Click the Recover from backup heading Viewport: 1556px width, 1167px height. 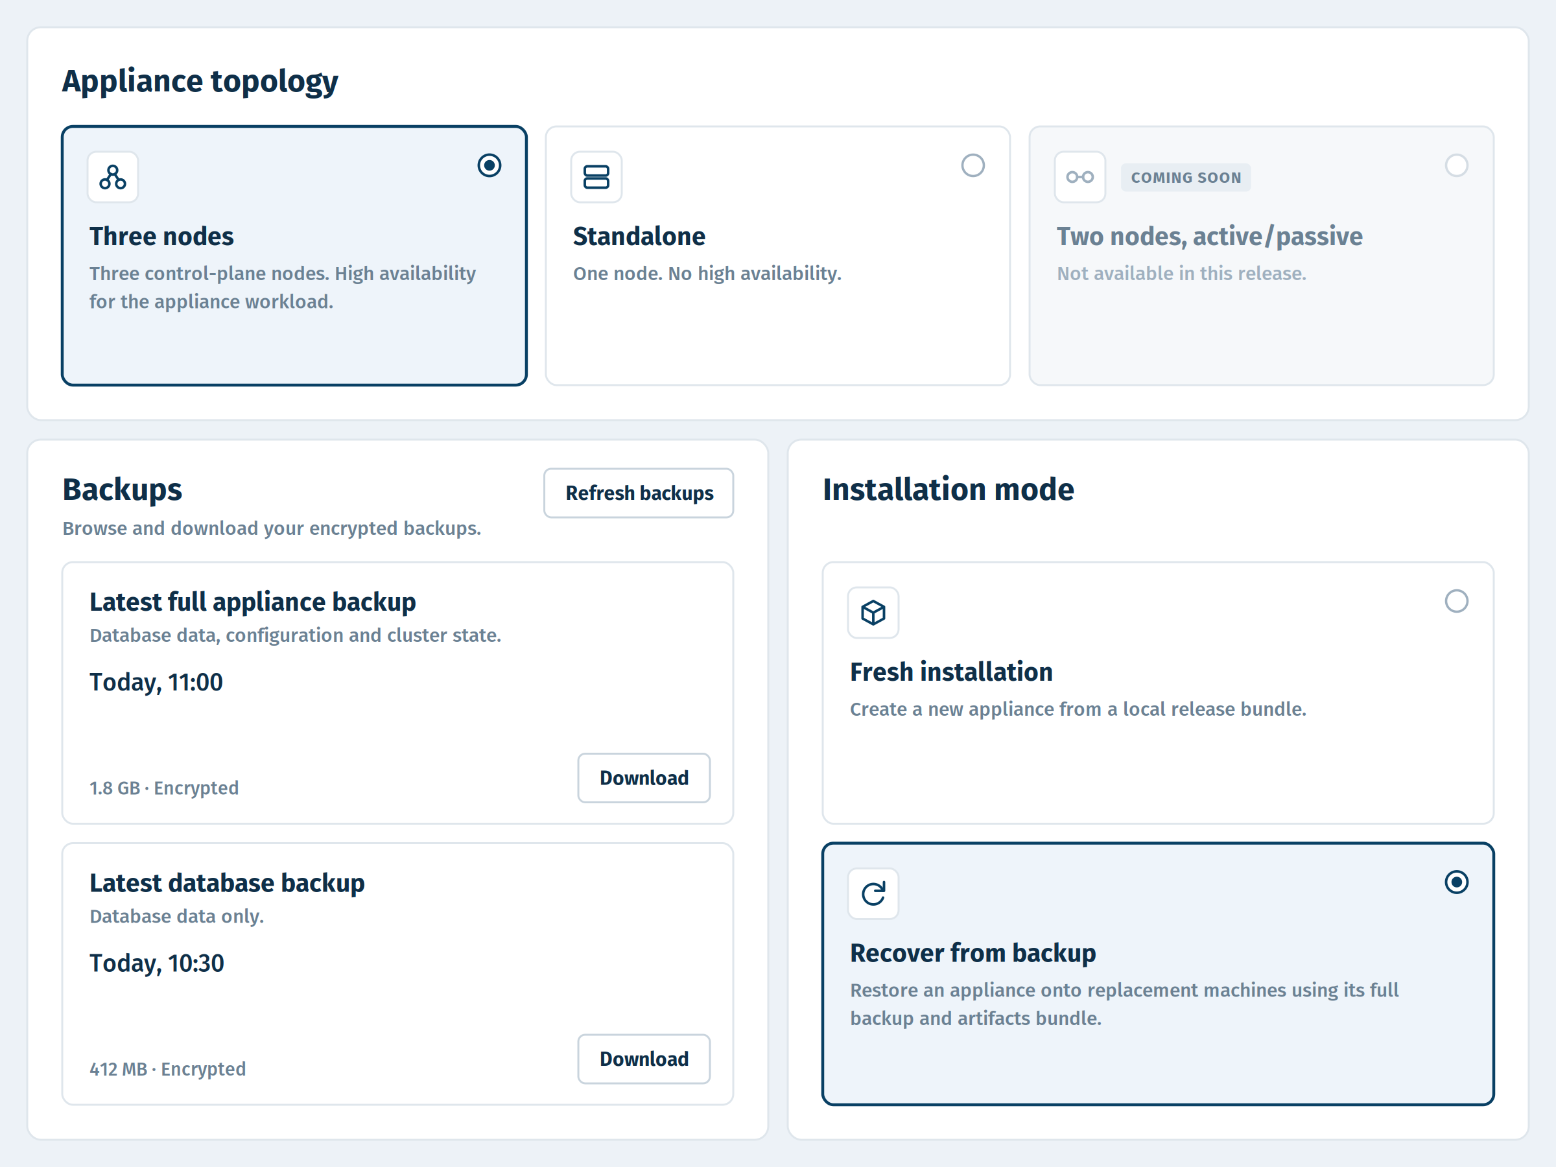click(973, 953)
